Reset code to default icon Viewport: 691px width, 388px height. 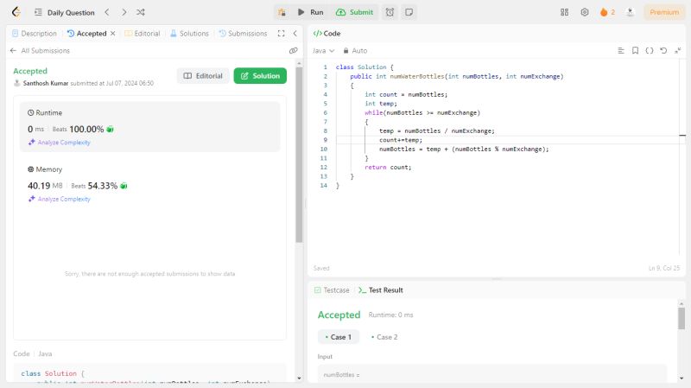[663, 51]
